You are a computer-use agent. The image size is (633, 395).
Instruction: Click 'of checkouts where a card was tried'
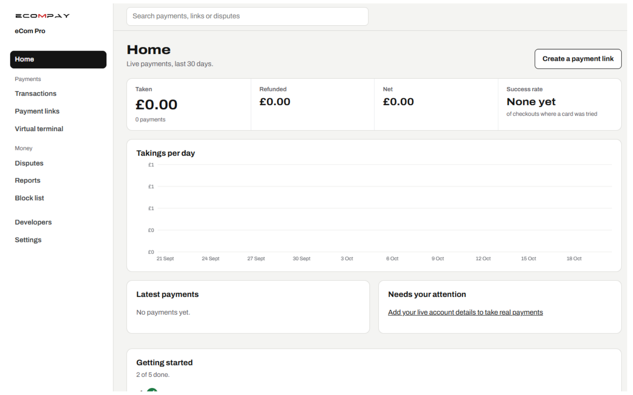point(552,114)
